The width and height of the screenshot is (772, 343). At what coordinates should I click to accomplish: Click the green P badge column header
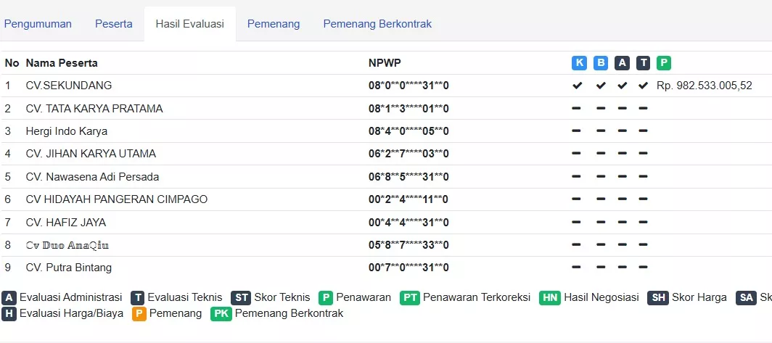pos(664,63)
